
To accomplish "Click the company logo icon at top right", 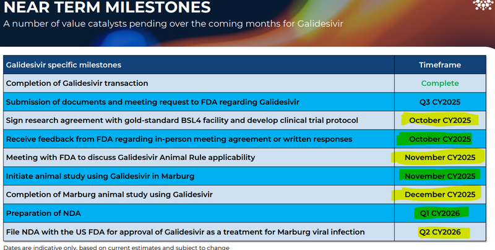I will (x=481, y=7).
